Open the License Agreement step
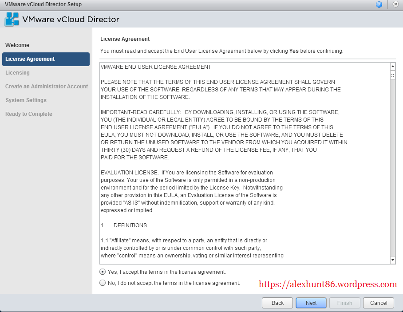Screen dimensions: 403x312 (30, 59)
